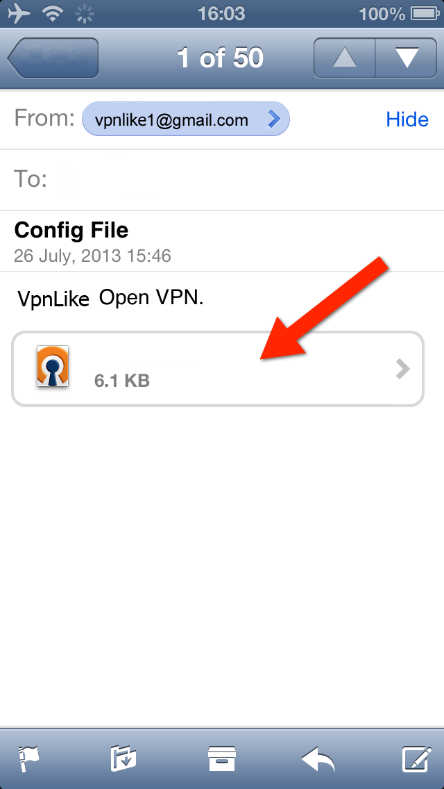Open the OpenVPN keyhole attachment icon
Viewport: 444px width, 789px height.
(x=52, y=366)
